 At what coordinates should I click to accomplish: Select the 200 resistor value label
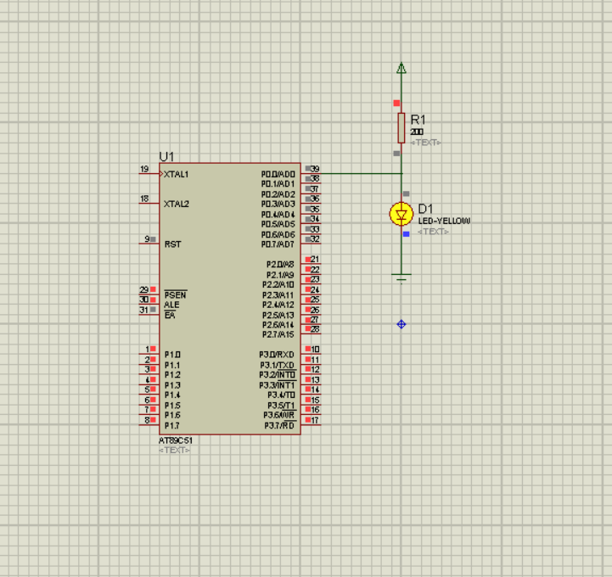pyautogui.click(x=417, y=132)
